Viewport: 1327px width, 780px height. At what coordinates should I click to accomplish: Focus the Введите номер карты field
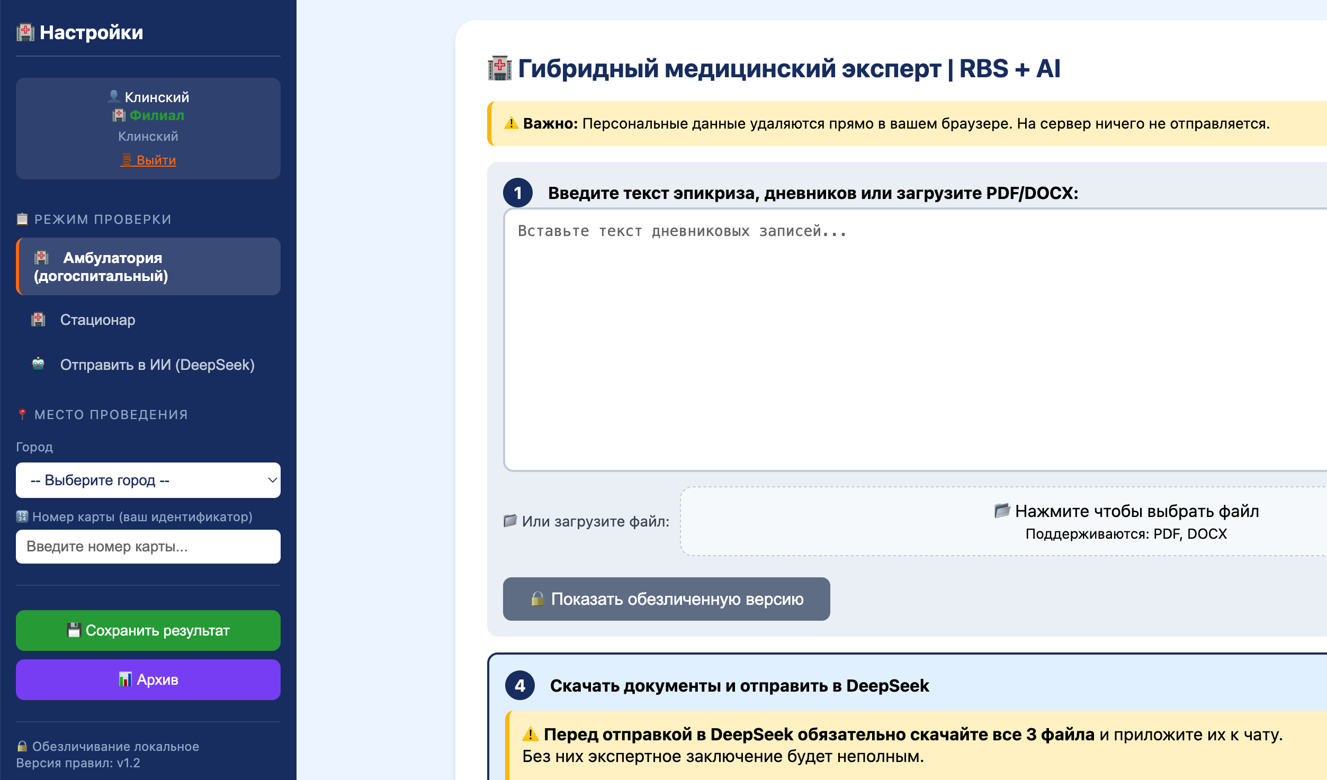[x=148, y=546]
